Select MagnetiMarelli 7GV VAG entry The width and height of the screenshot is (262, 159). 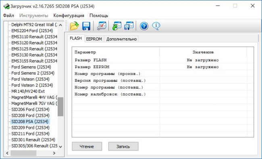34,103
